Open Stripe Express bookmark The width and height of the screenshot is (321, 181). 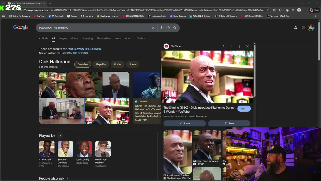tap(178, 16)
